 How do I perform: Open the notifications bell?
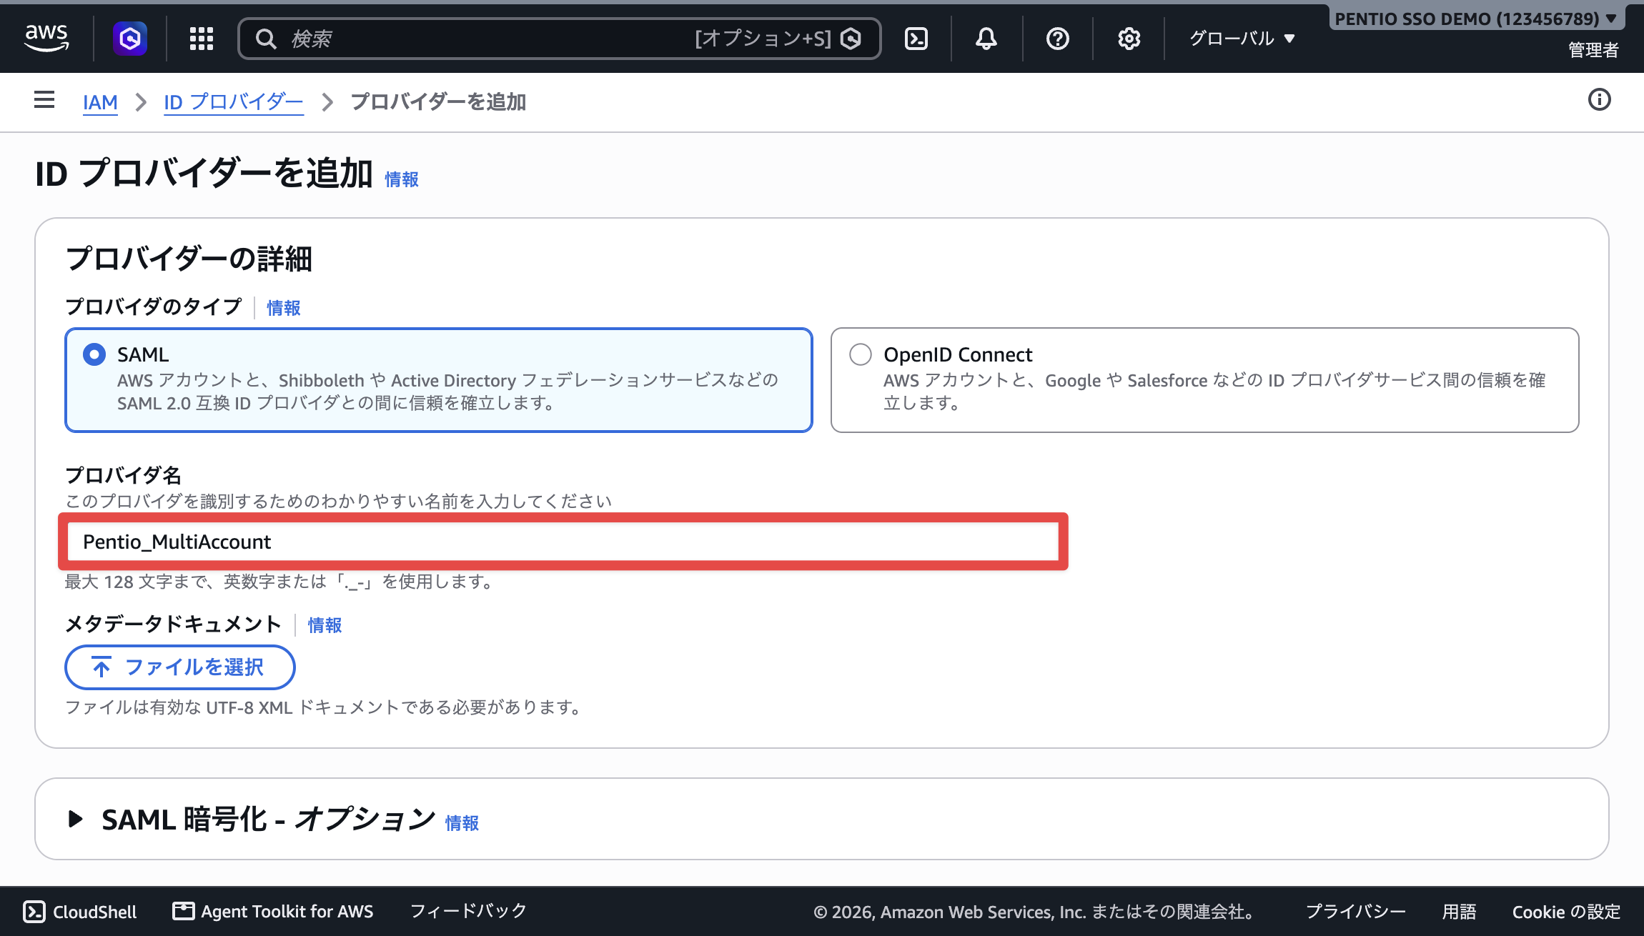(986, 39)
